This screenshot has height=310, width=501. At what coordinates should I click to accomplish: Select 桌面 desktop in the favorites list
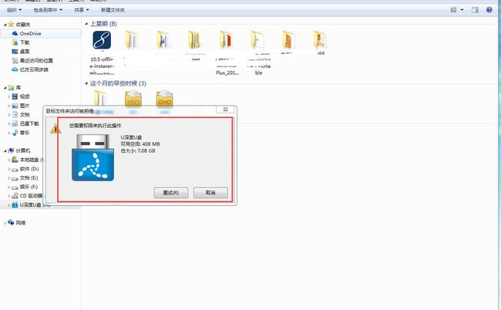[25, 51]
